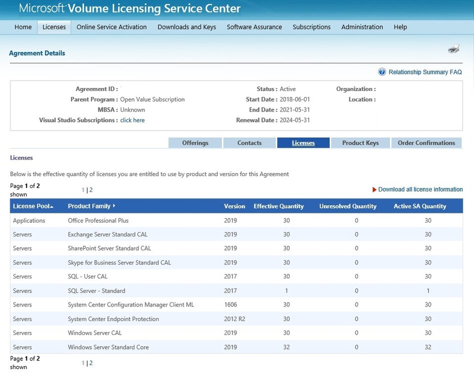Click 'SharePoint Server Standard CAL' row text

109,248
